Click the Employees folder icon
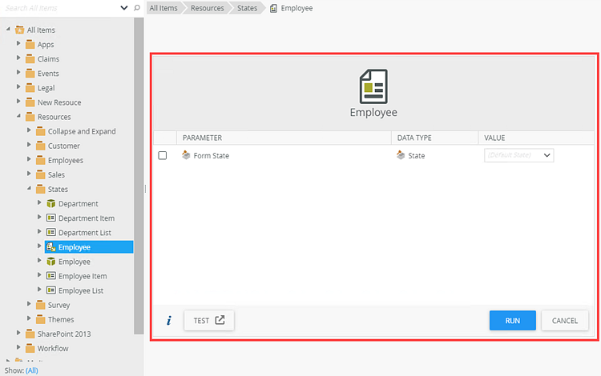The width and height of the screenshot is (601, 376). point(40,160)
